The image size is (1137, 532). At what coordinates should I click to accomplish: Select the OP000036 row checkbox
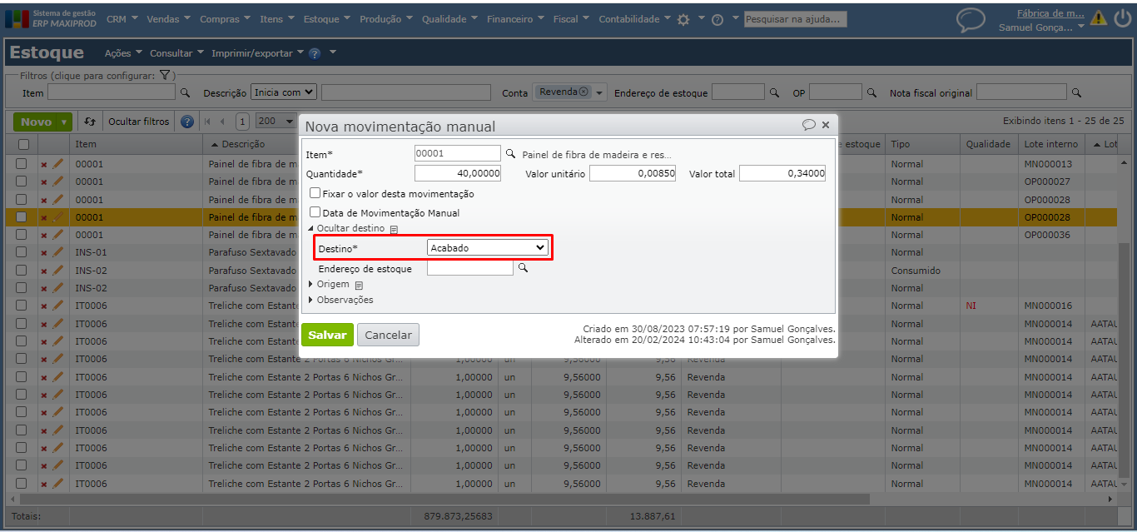(22, 235)
